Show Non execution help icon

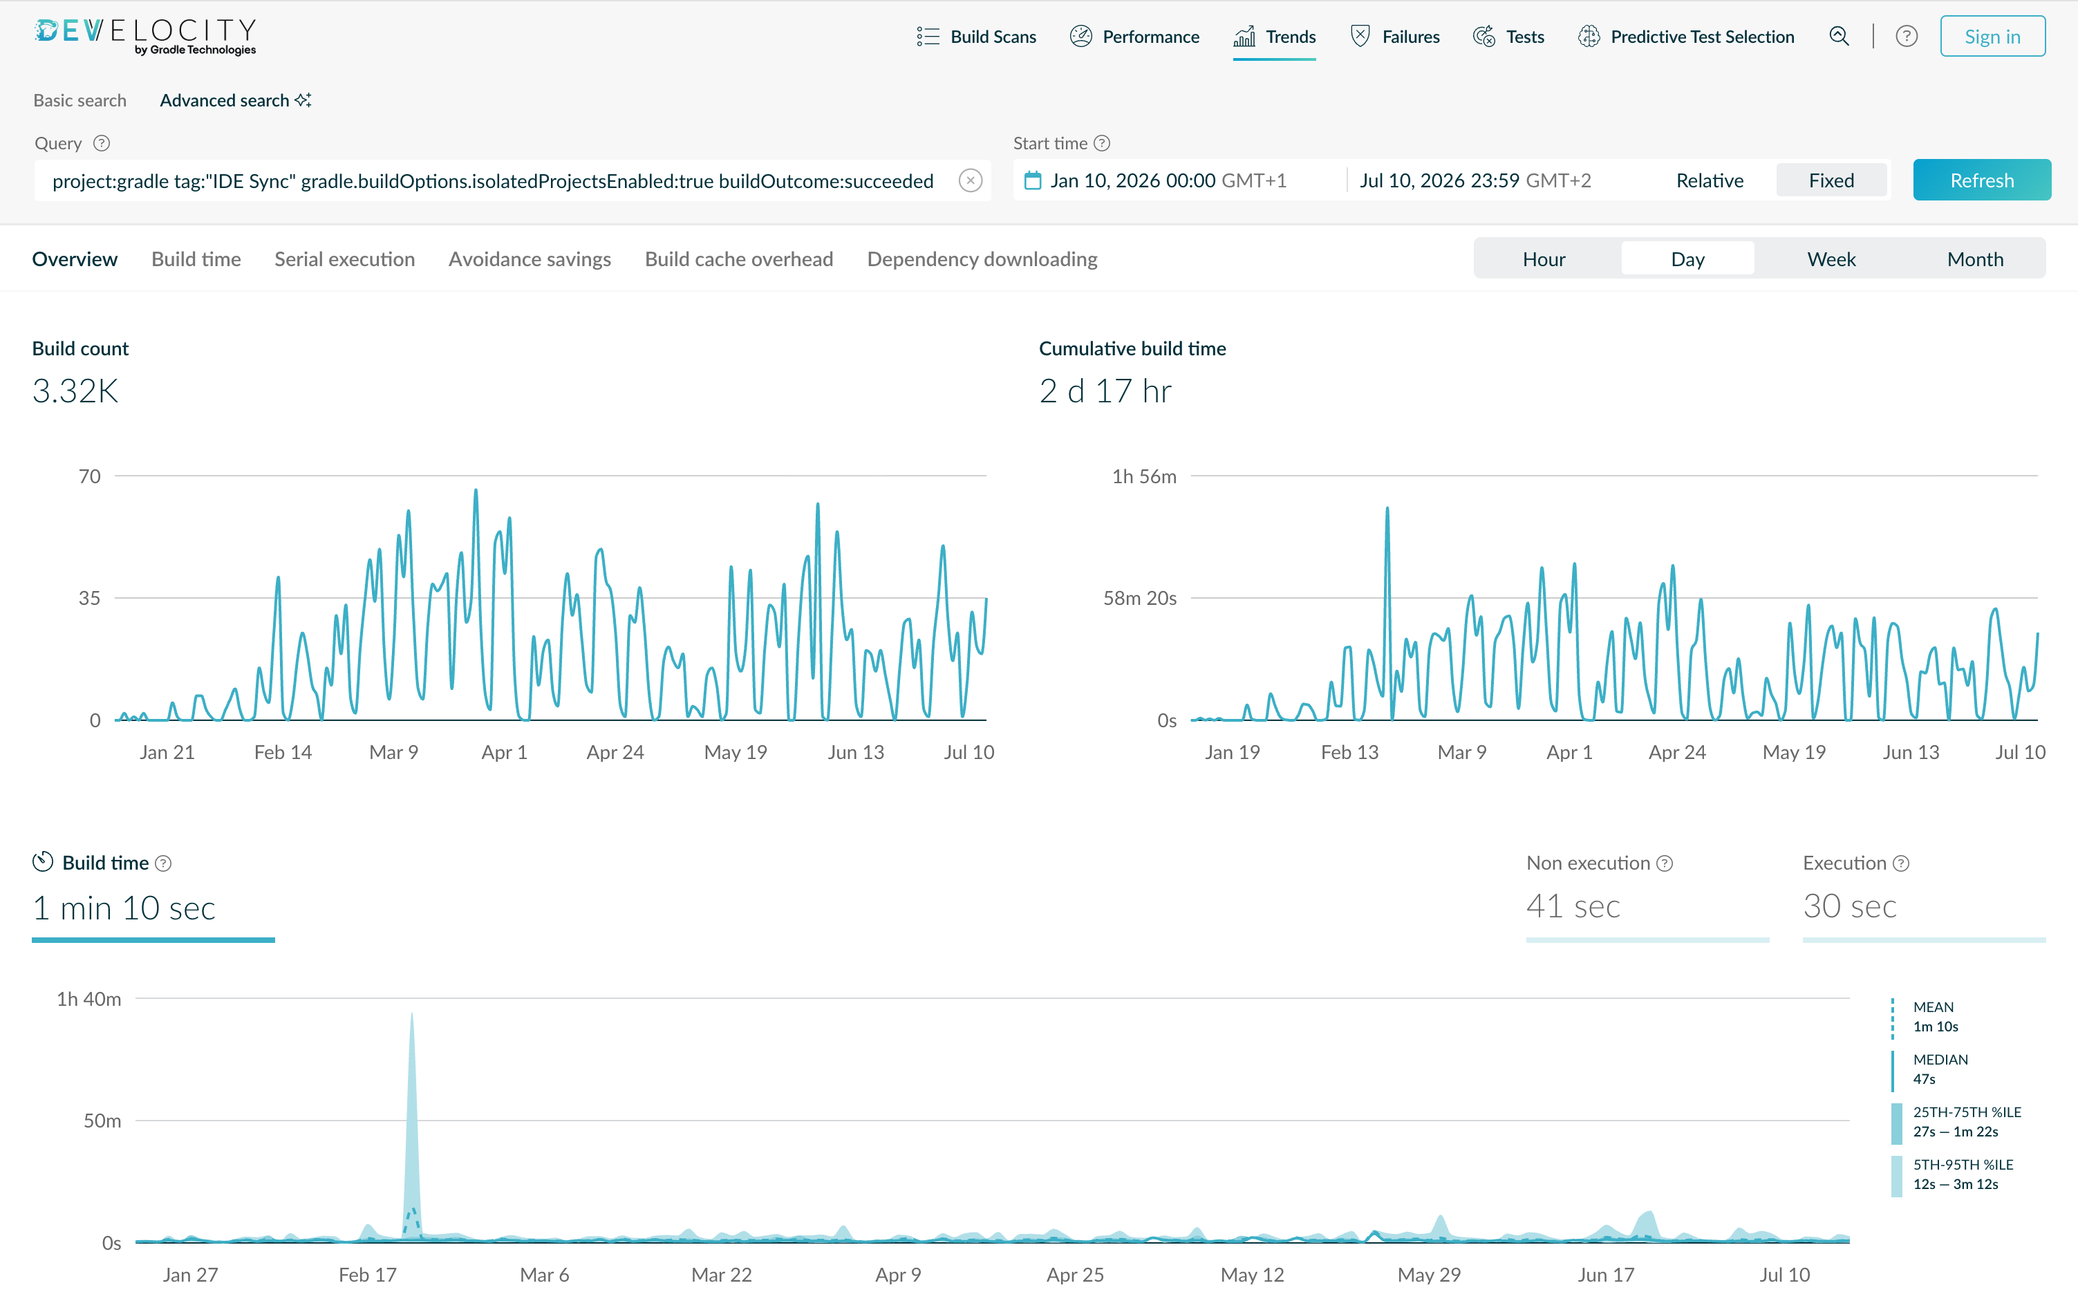1665,863
